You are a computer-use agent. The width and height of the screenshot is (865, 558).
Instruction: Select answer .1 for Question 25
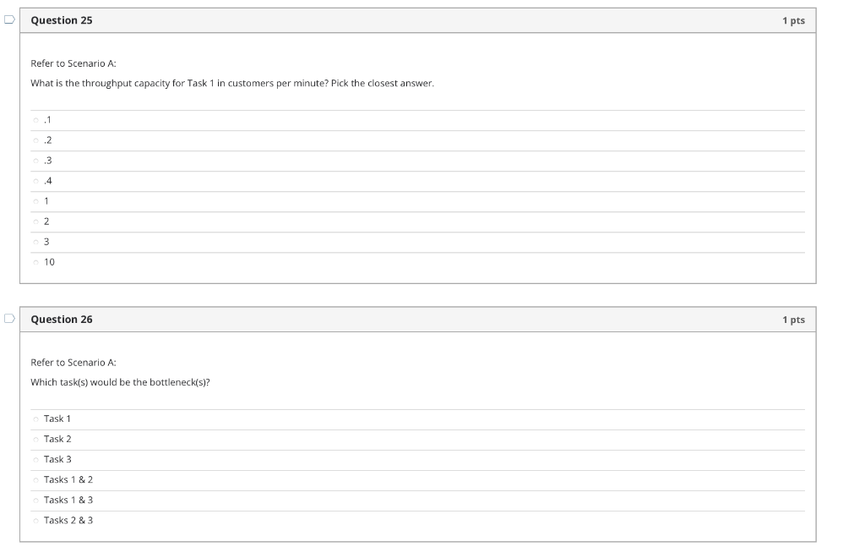click(35, 120)
